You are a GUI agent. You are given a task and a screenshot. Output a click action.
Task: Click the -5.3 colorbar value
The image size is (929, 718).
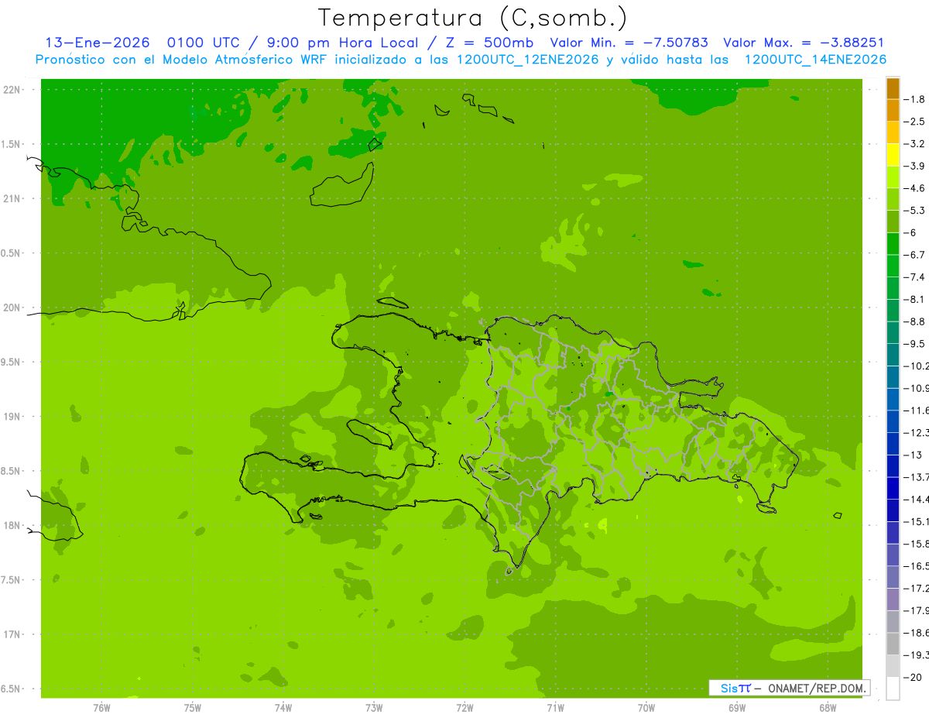coord(914,211)
